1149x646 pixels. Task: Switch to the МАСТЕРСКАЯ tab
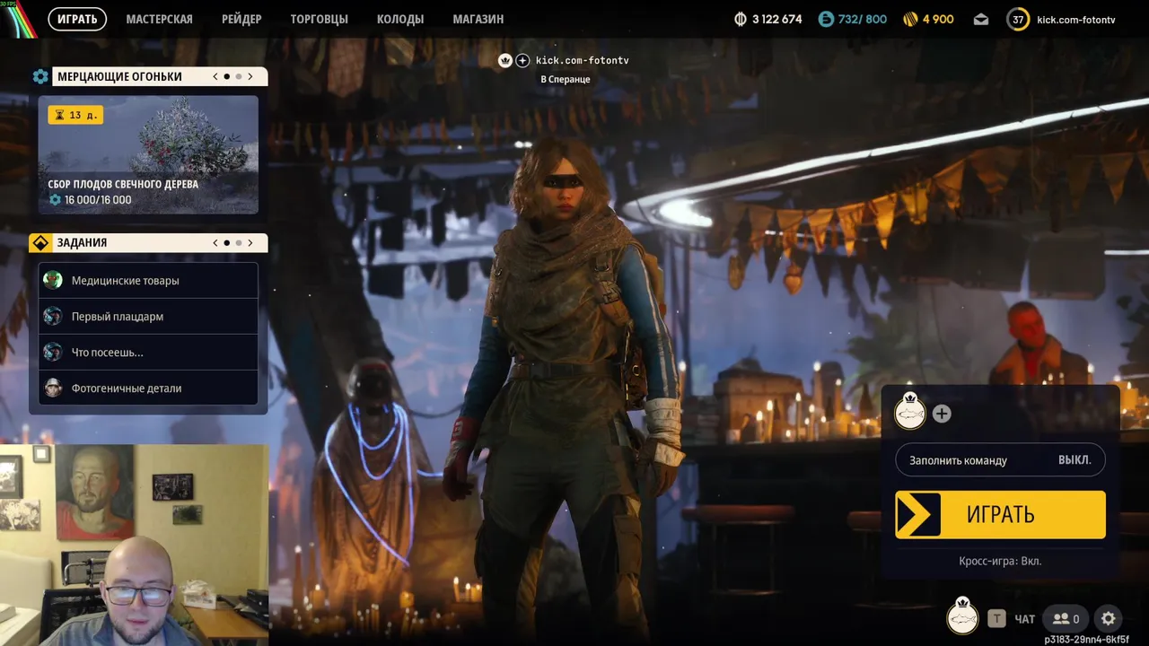(159, 19)
